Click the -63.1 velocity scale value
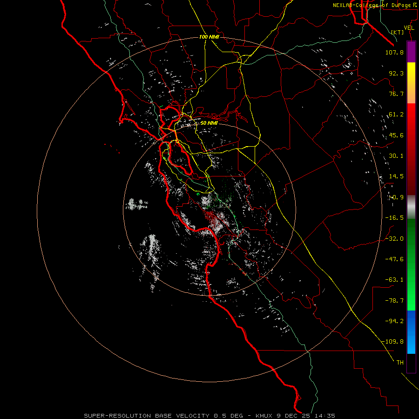Viewport: 419px width, 419px height. pyautogui.click(x=394, y=280)
